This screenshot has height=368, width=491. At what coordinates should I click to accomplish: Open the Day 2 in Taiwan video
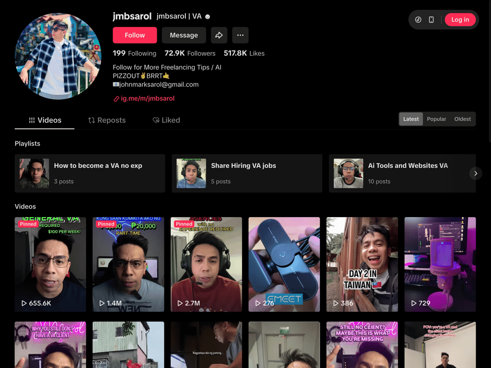click(362, 264)
